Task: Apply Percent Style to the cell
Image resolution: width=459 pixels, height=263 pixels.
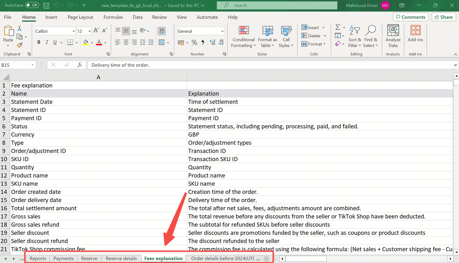Action: point(194,43)
